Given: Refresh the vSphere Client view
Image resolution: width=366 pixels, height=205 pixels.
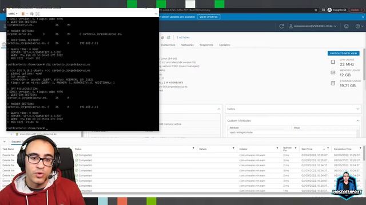Looking at the screenshot, I should pos(281,26).
